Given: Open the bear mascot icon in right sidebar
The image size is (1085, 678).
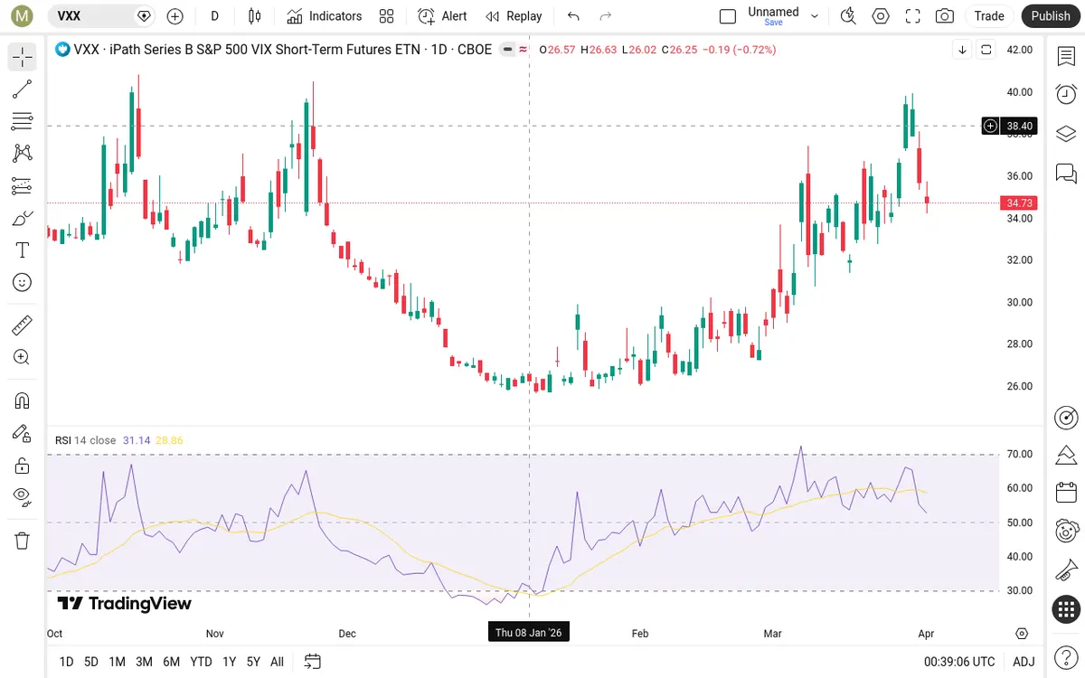Looking at the screenshot, I should coord(1066,532).
